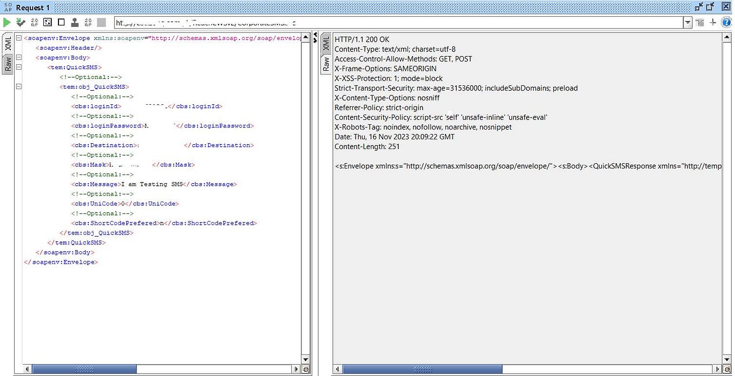Click the gray stop square to cancel the request
Image resolution: width=735 pixels, height=376 pixels.
click(x=101, y=22)
